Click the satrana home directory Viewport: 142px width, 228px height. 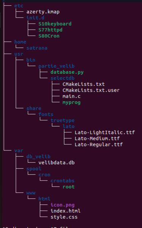pyautogui.click(x=37, y=48)
